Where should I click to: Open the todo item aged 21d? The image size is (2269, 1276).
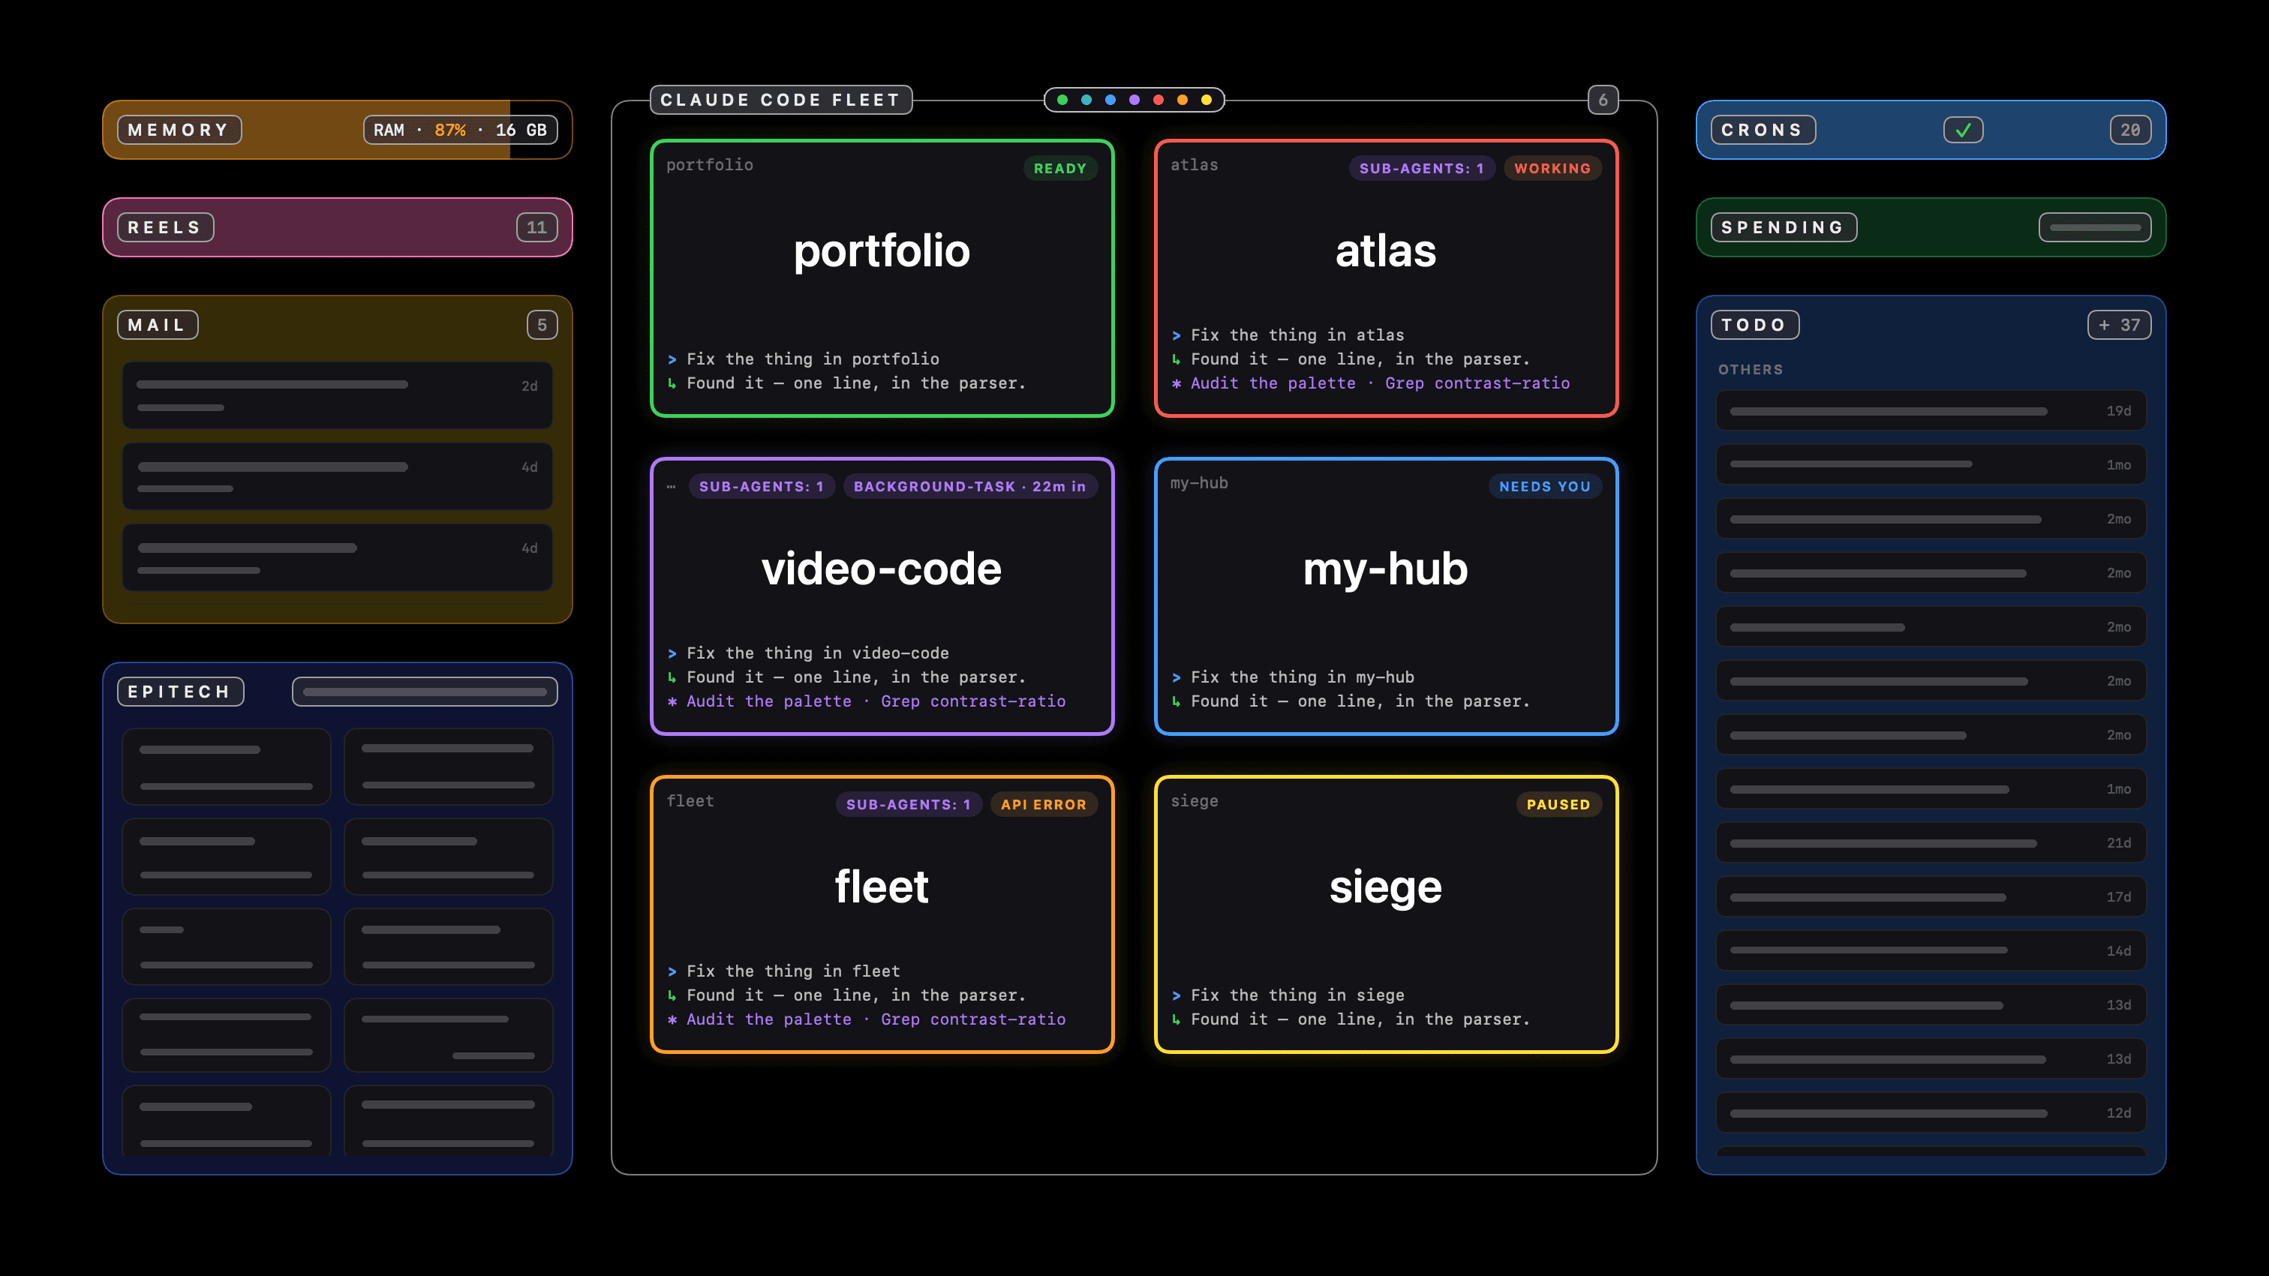[x=1931, y=844]
